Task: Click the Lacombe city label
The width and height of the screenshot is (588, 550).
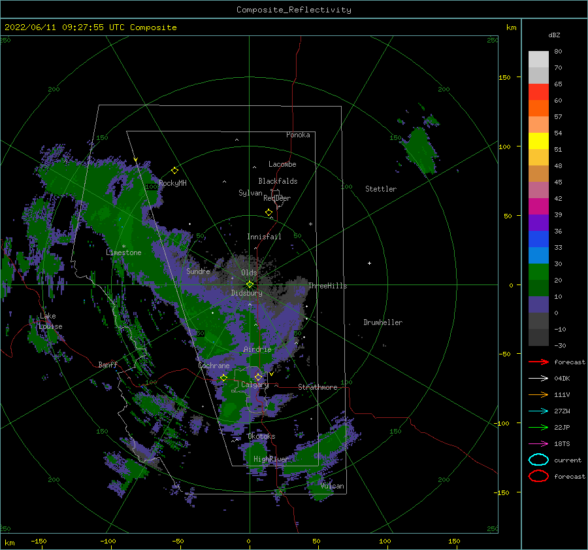Action: coord(282,164)
